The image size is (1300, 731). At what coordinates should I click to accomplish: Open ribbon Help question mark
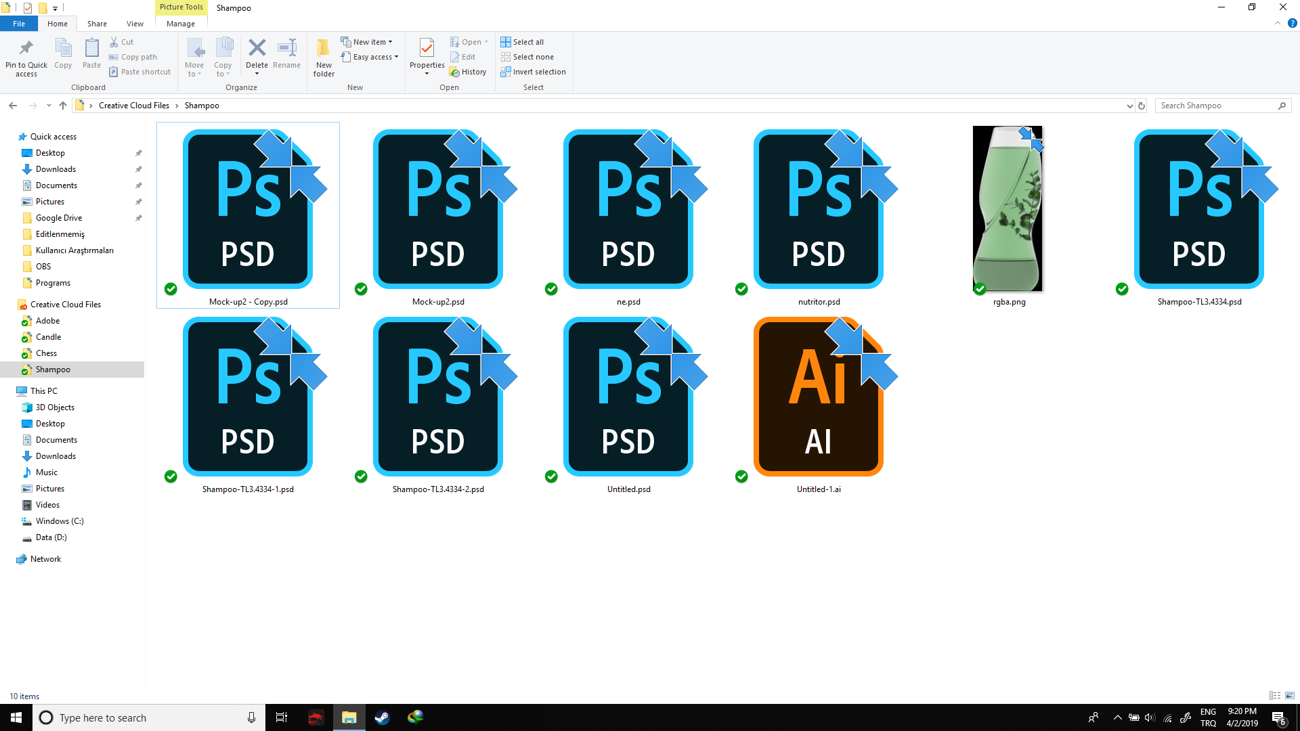point(1292,23)
